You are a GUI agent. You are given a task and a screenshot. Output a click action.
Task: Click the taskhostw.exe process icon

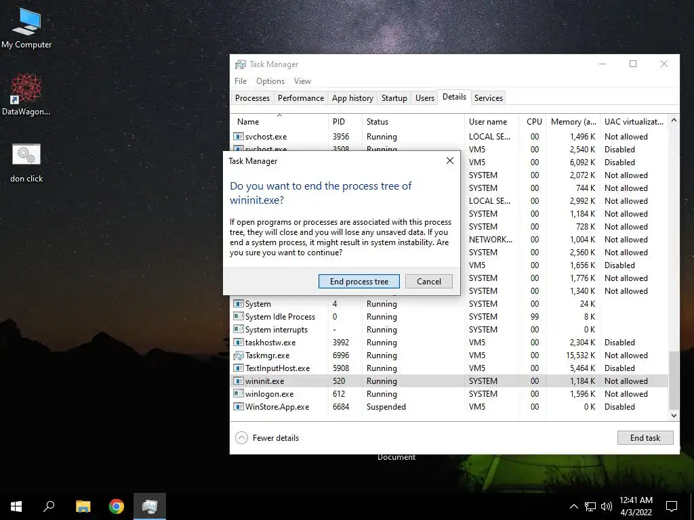pyautogui.click(x=239, y=342)
